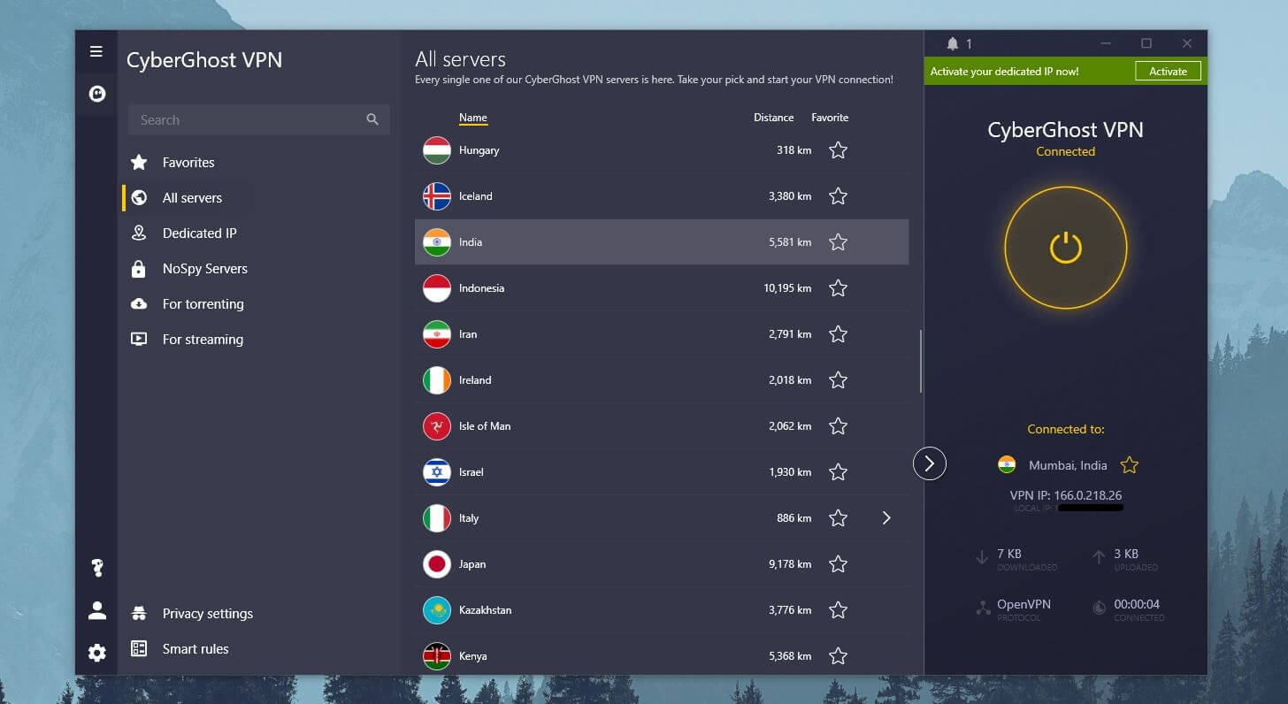Click the notification bell icon
This screenshot has height=704, width=1288.
[952, 43]
